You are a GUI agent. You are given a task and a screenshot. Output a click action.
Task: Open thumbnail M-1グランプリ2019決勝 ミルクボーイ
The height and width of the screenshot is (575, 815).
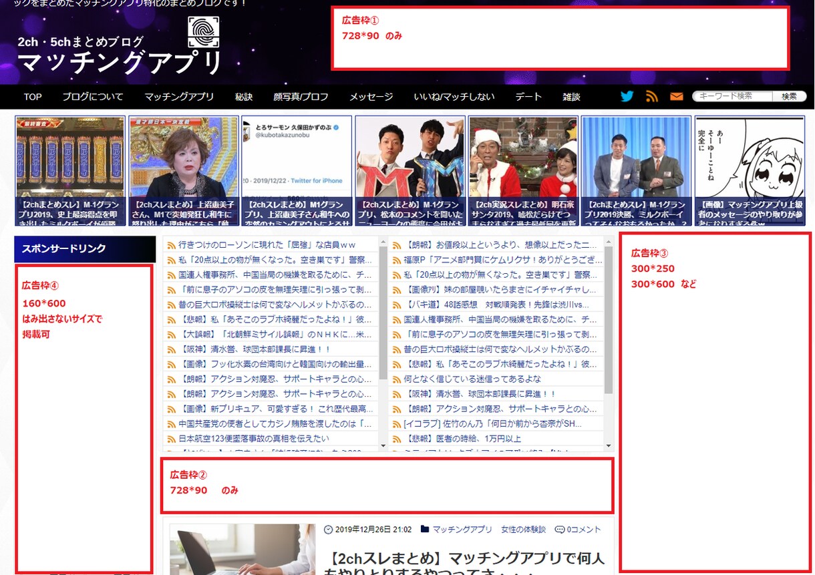point(636,171)
